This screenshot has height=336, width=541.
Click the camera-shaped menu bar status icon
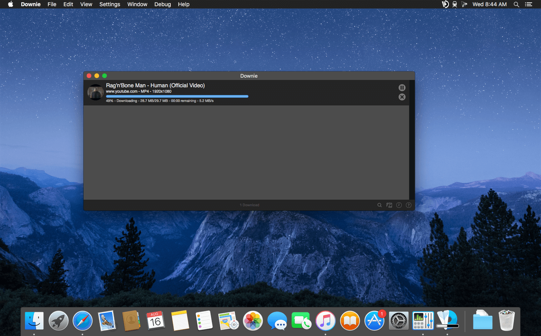(464, 4)
